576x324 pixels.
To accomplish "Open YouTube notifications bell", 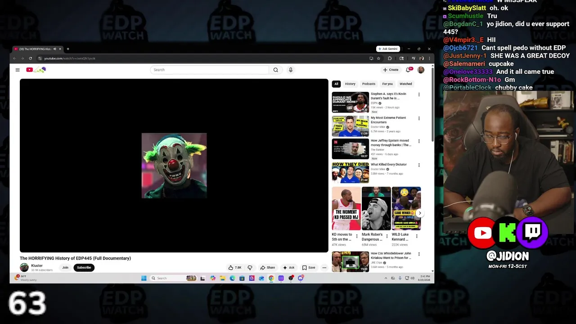I will [x=409, y=70].
